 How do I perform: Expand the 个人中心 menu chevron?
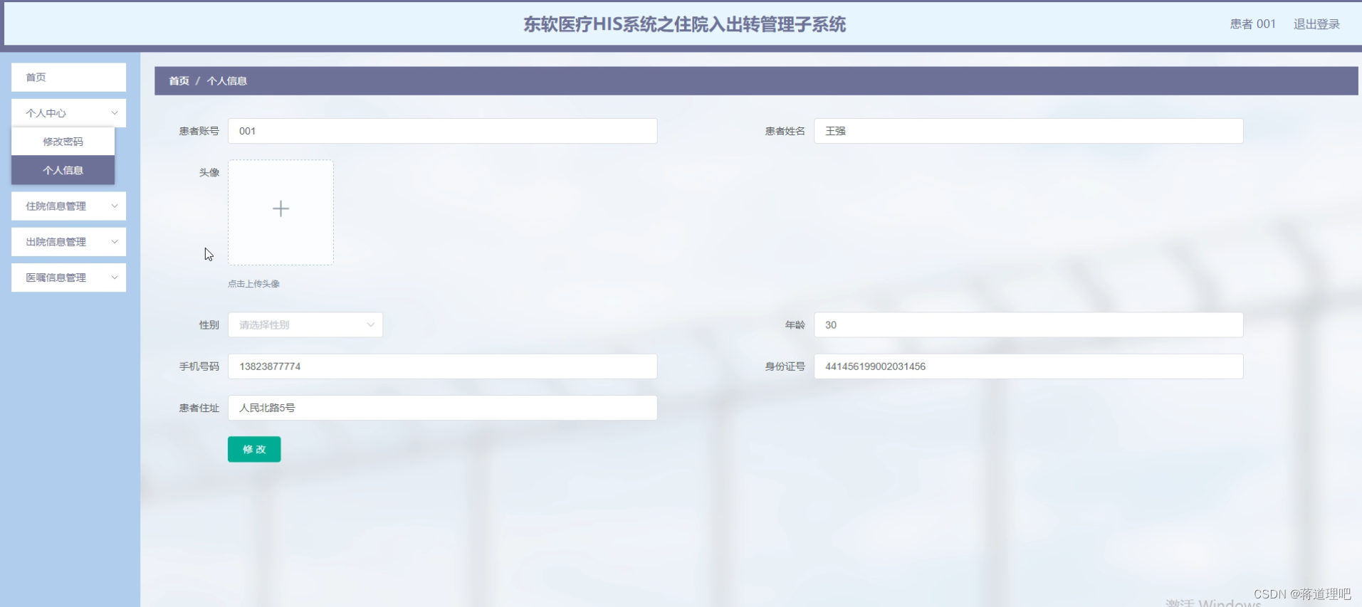click(x=115, y=113)
